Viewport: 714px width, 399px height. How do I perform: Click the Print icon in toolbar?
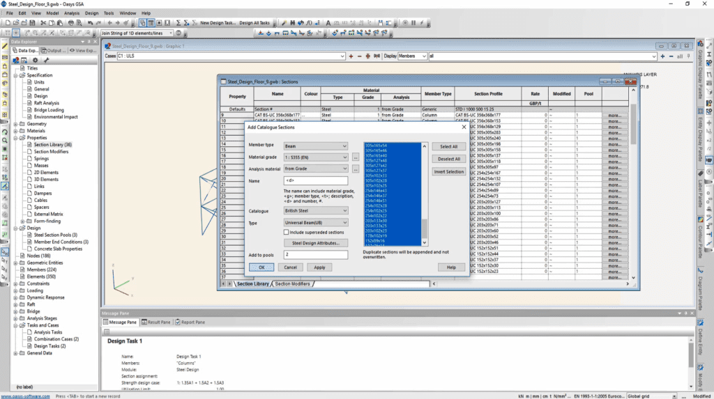(70, 23)
